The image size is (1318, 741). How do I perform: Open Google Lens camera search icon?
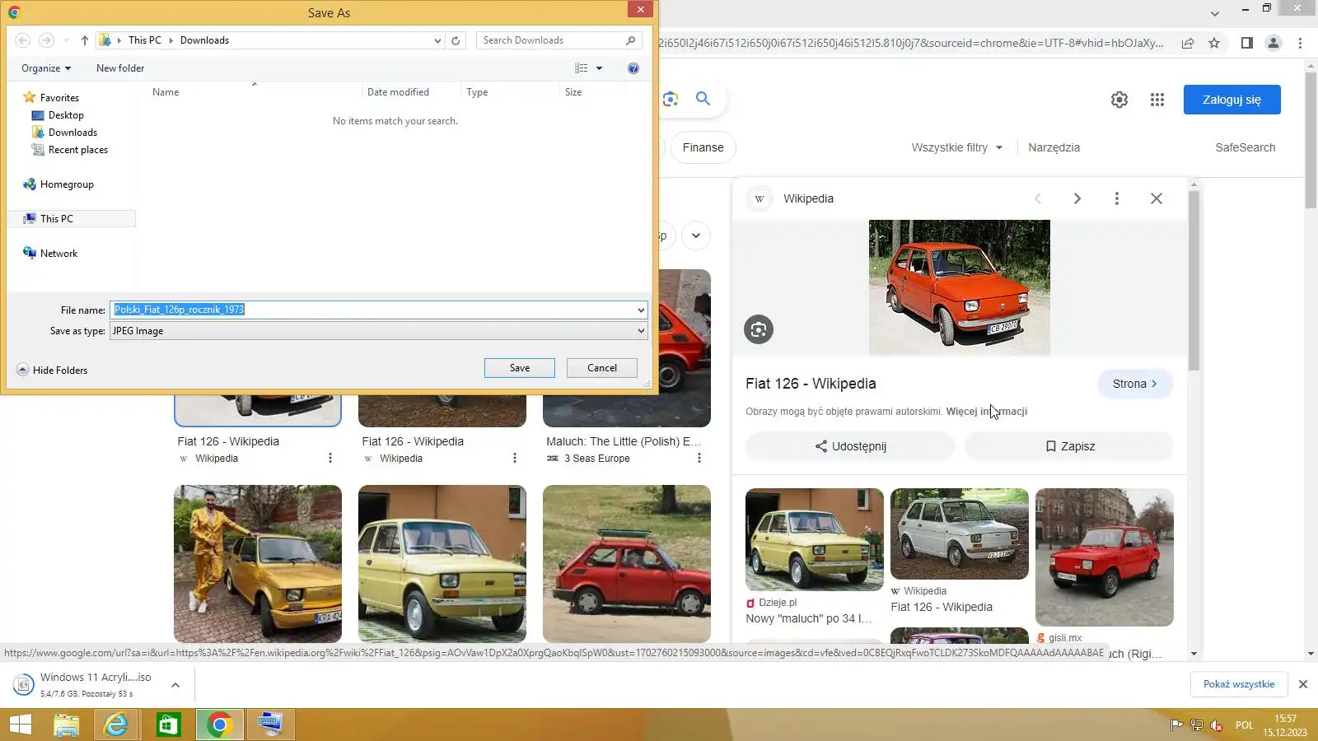click(671, 99)
